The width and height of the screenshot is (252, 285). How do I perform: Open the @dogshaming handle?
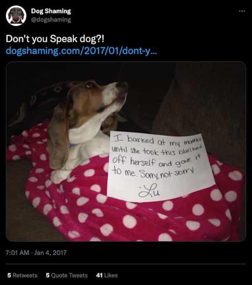(51, 20)
